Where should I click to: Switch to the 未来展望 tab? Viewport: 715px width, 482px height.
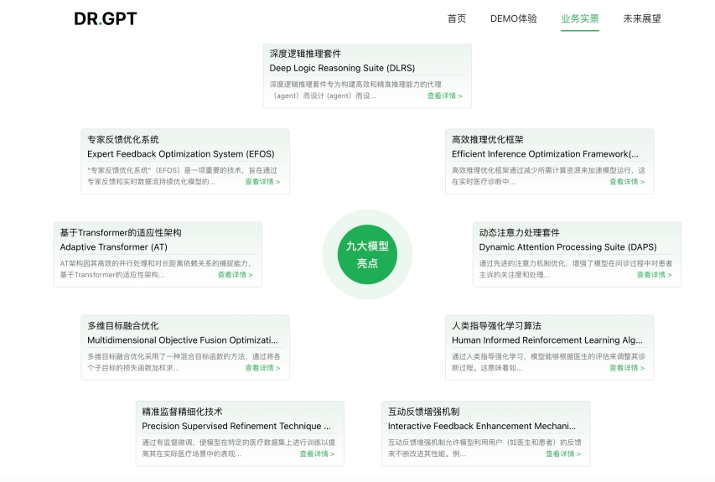641,18
